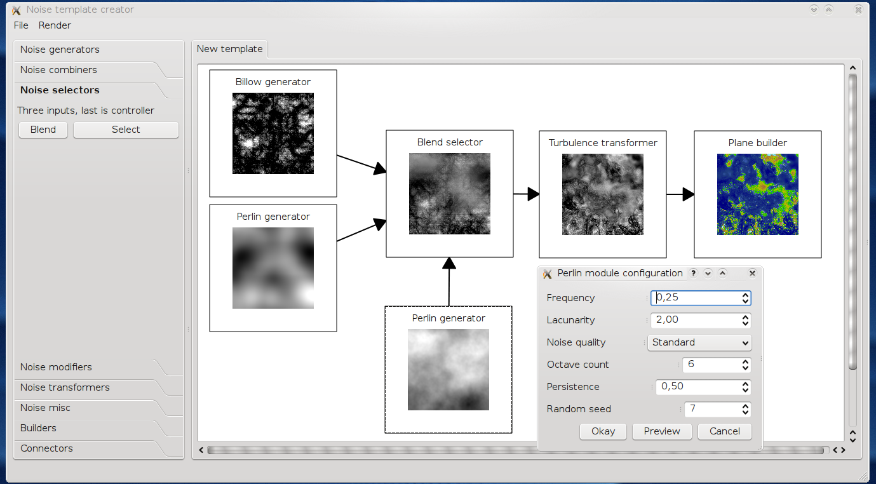Select the Blend selector node image
The width and height of the screenshot is (876, 484).
coord(450,194)
